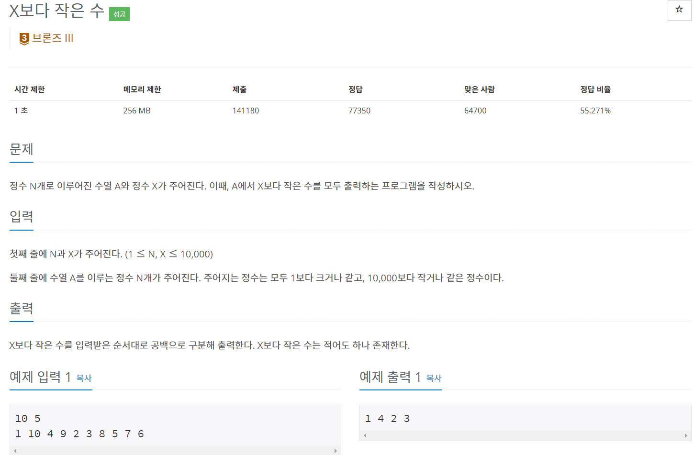Viewport: 694px width, 455px height.
Task: Click the submissions value 141180
Action: [246, 111]
